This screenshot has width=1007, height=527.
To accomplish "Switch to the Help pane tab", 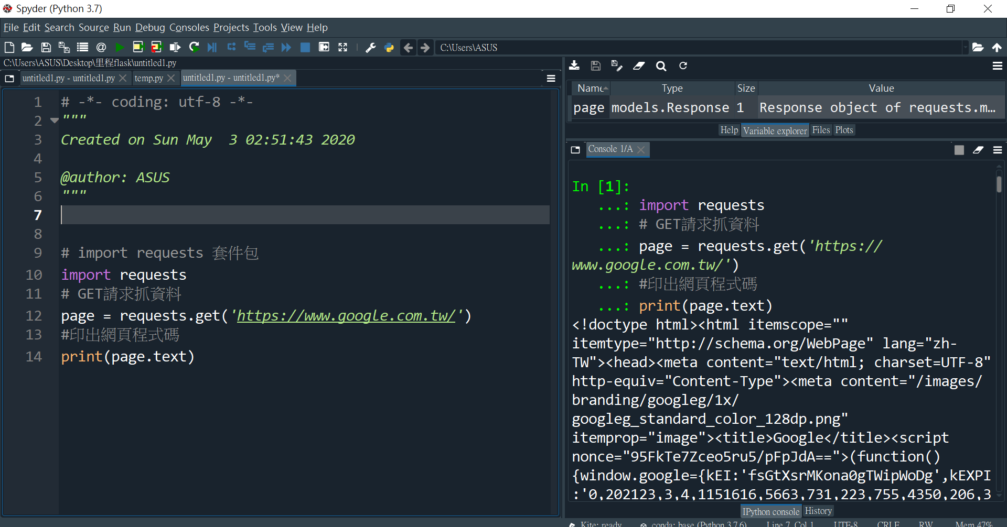I will coord(729,130).
